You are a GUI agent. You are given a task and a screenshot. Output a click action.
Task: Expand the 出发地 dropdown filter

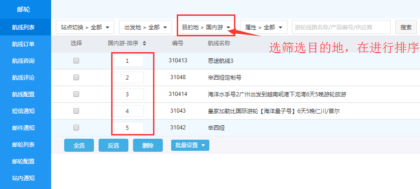click(x=146, y=27)
